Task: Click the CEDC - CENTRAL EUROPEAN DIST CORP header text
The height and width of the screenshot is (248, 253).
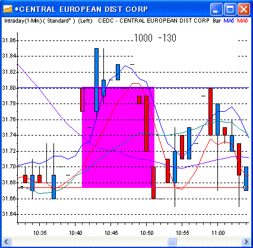Action: click(154, 21)
